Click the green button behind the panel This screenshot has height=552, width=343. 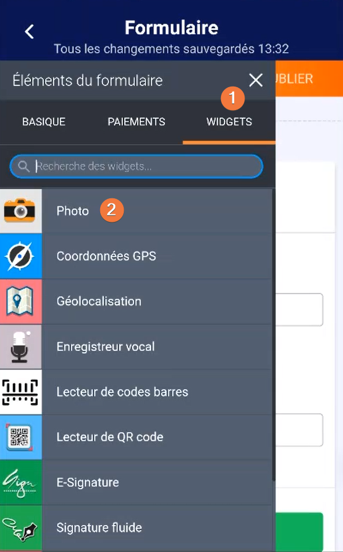tap(299, 531)
